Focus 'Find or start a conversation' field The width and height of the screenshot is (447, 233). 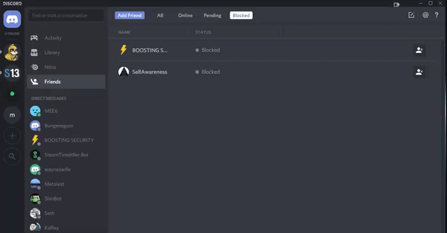click(66, 16)
